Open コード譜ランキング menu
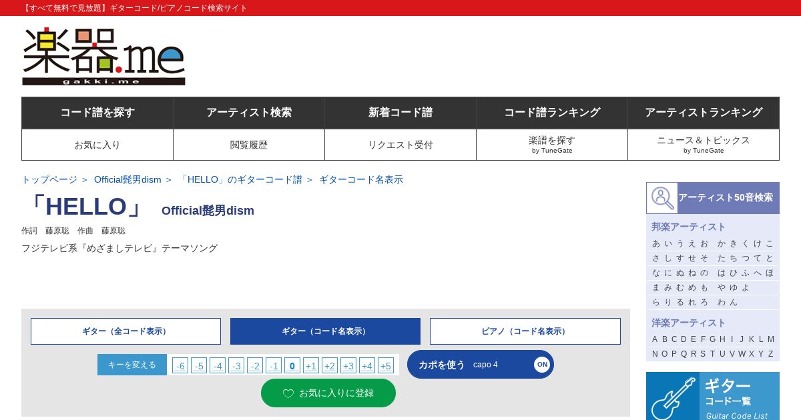Viewport: 801px width, 420px height. point(552,113)
